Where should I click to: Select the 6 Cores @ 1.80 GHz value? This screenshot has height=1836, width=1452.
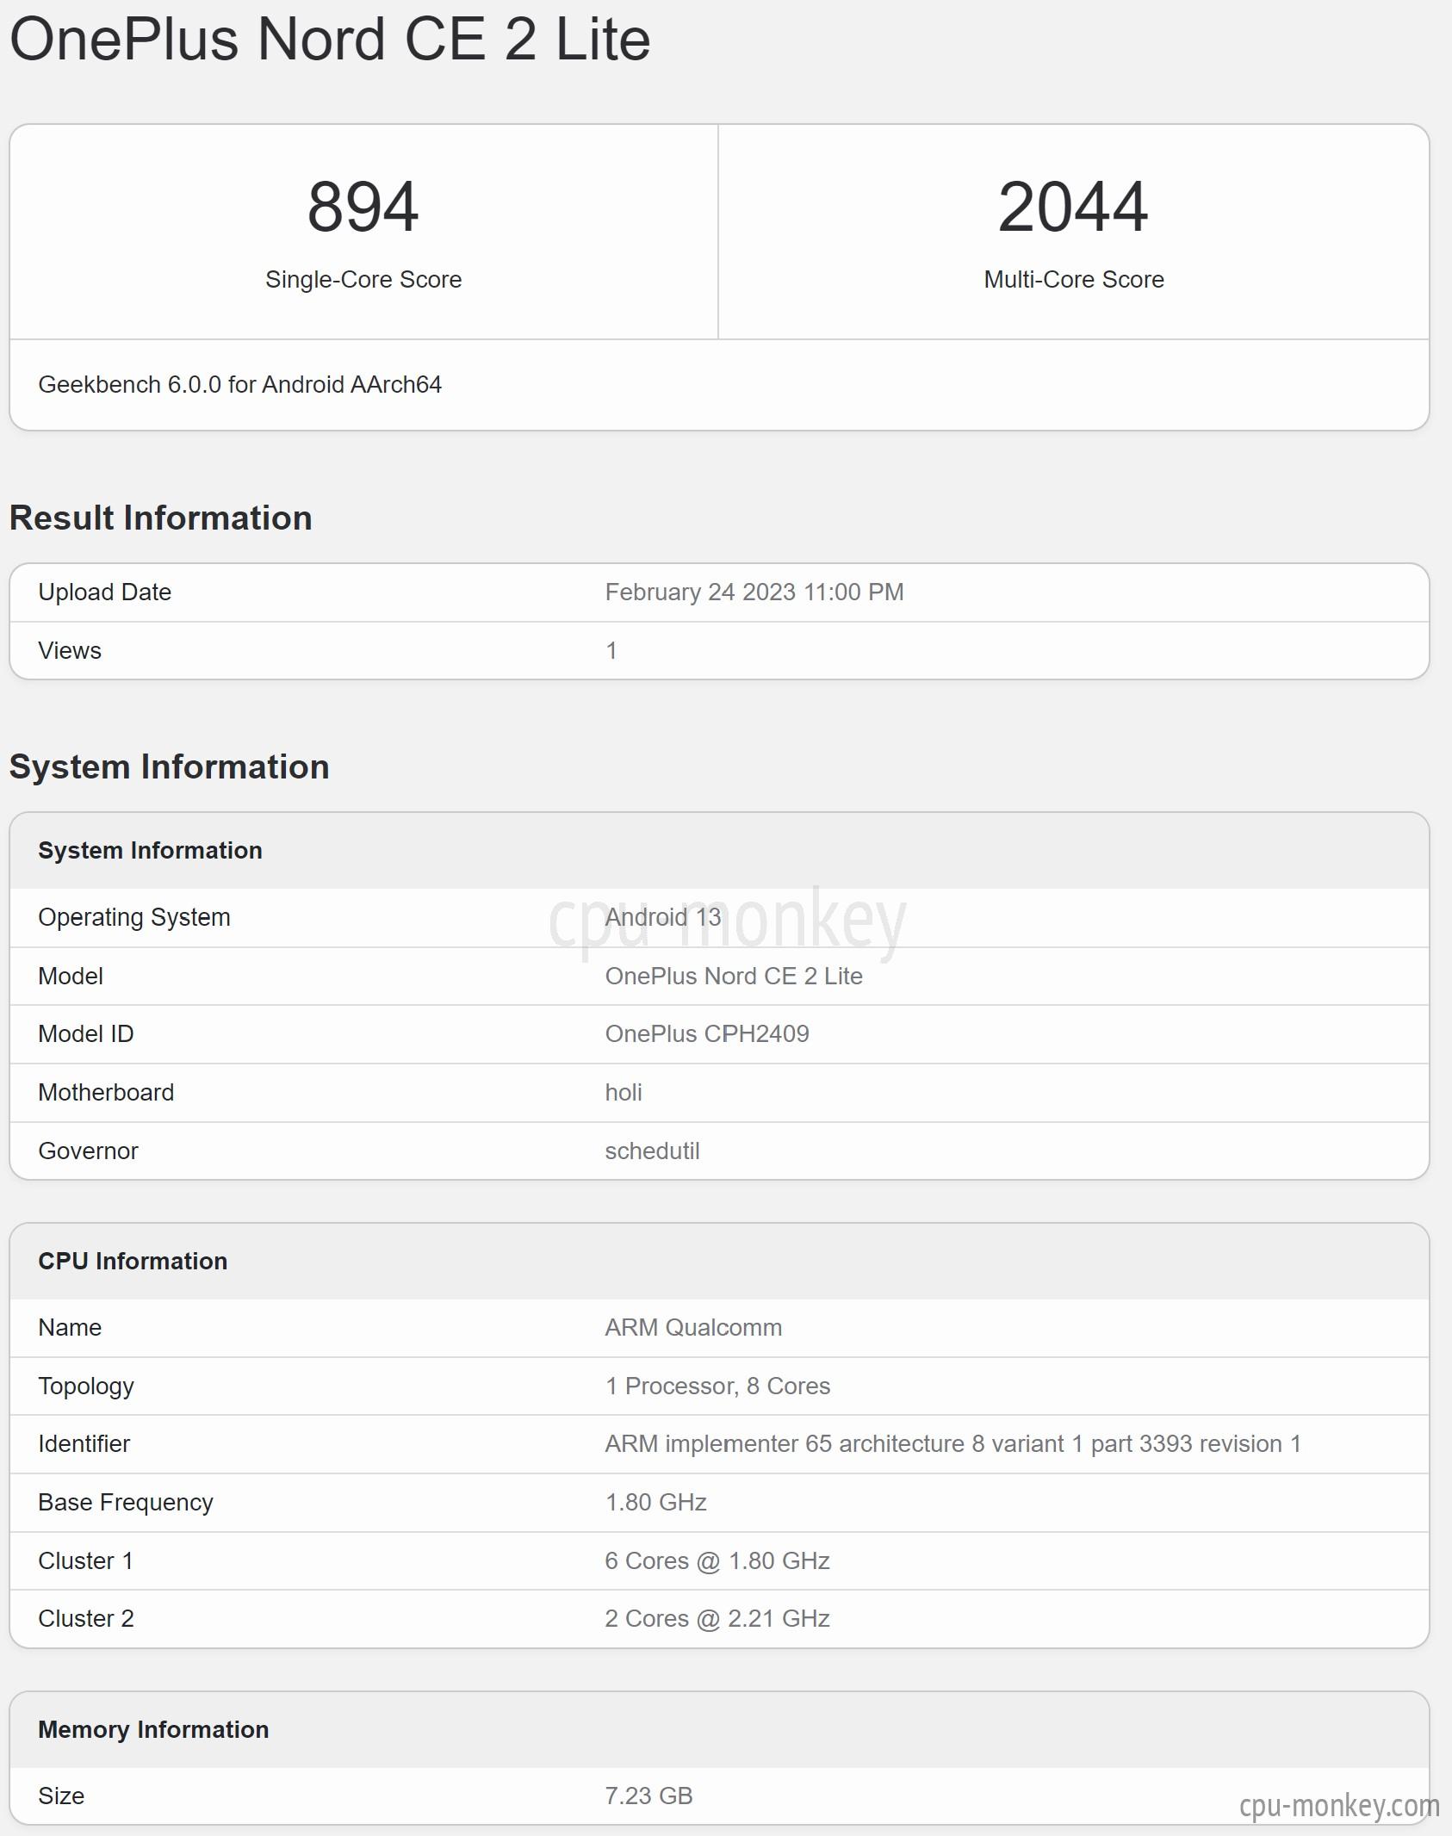tap(717, 1561)
